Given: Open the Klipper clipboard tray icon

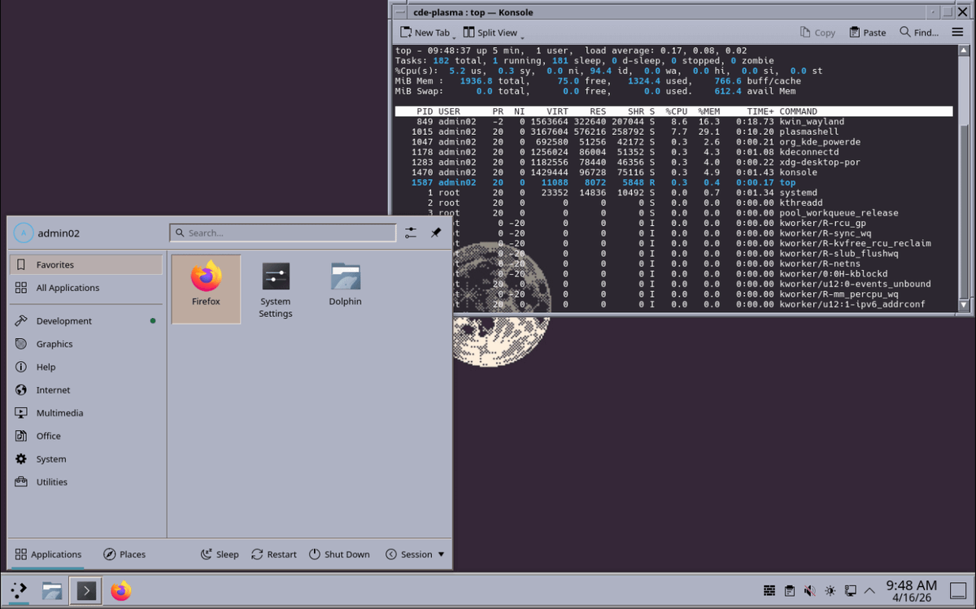Looking at the screenshot, I should [789, 590].
